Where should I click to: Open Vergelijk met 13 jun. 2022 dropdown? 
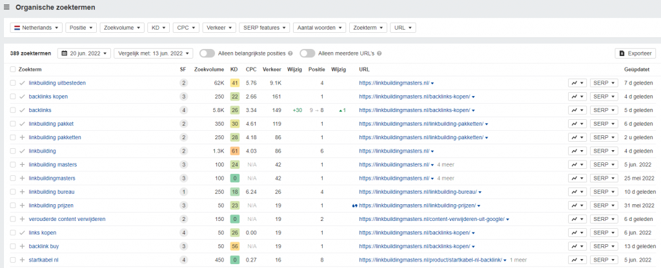[x=154, y=53]
